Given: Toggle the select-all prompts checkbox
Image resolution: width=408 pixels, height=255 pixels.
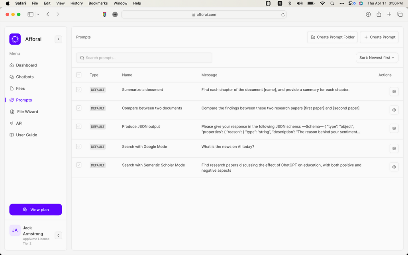Looking at the screenshot, I should pyautogui.click(x=78, y=75).
